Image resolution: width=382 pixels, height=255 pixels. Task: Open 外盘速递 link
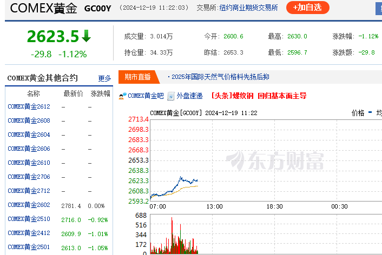(x=189, y=96)
